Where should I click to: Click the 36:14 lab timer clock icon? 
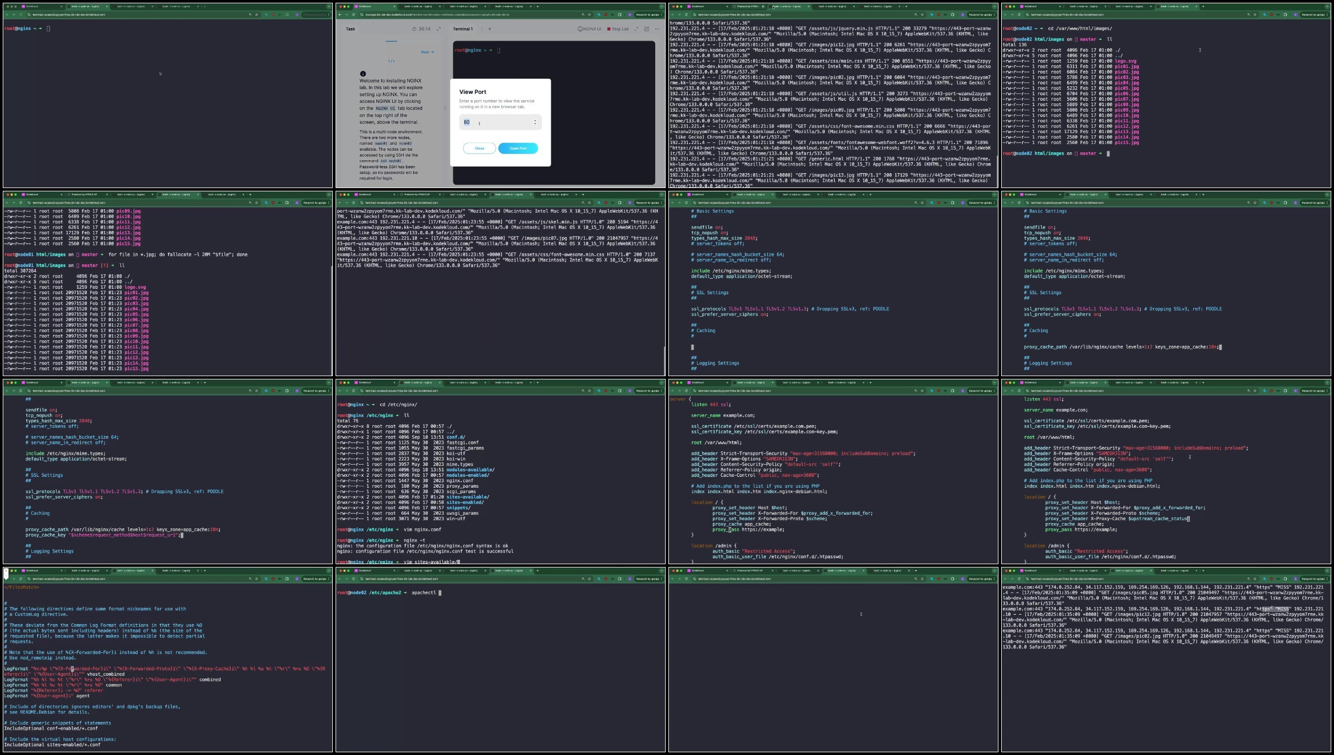(x=414, y=29)
